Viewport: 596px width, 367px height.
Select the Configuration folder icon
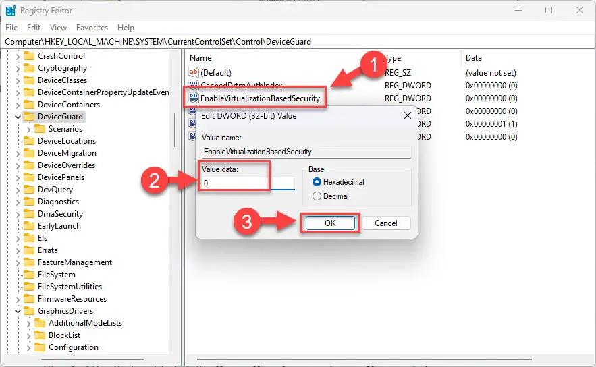tap(40, 347)
